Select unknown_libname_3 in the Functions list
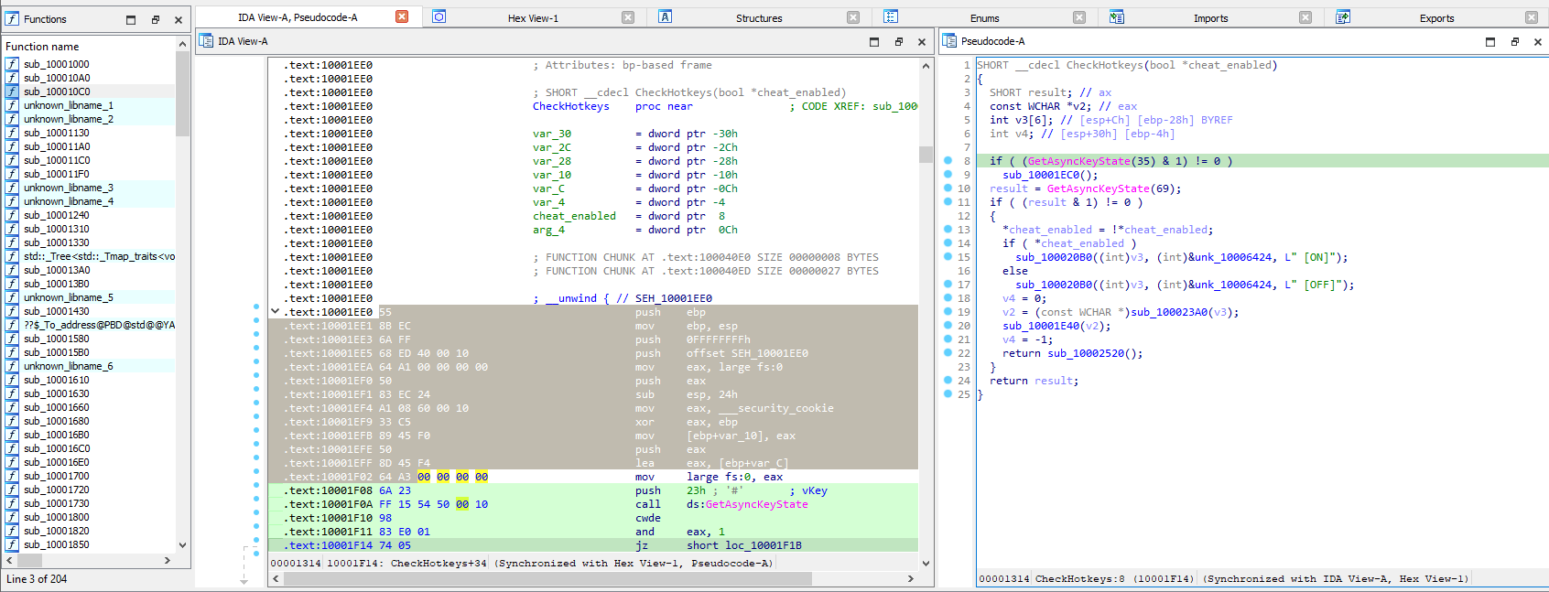 69,188
